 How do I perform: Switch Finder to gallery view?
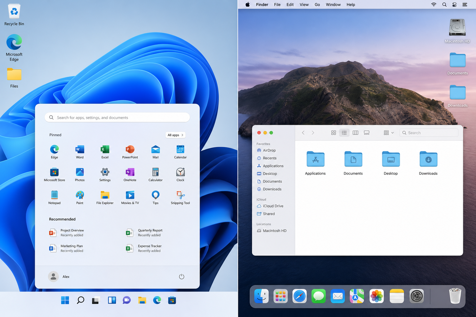pyautogui.click(x=367, y=133)
